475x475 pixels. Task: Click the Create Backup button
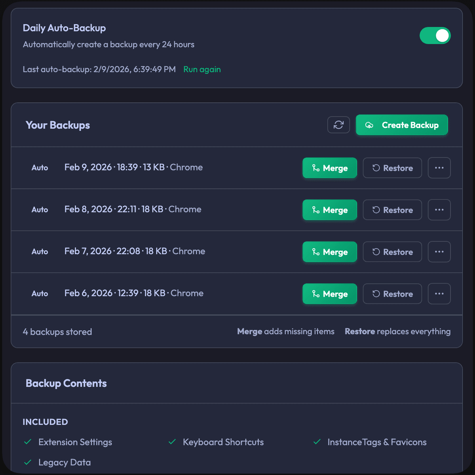tap(402, 125)
